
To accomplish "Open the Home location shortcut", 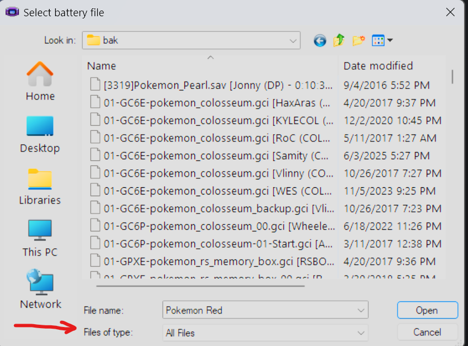I will (40, 82).
